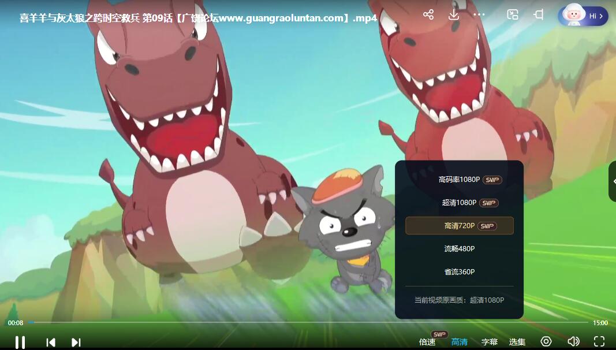Click the mini player icon beside avatar
Image resolution: width=616 pixels, height=350 pixels.
click(x=539, y=15)
